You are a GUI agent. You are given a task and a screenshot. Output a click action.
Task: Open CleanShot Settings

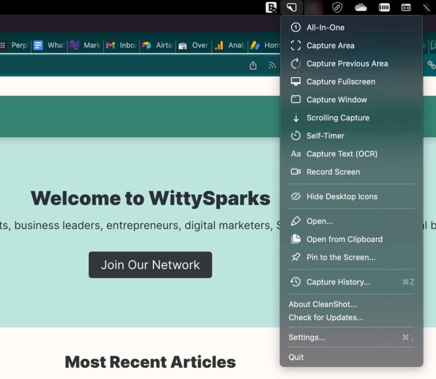351,338
